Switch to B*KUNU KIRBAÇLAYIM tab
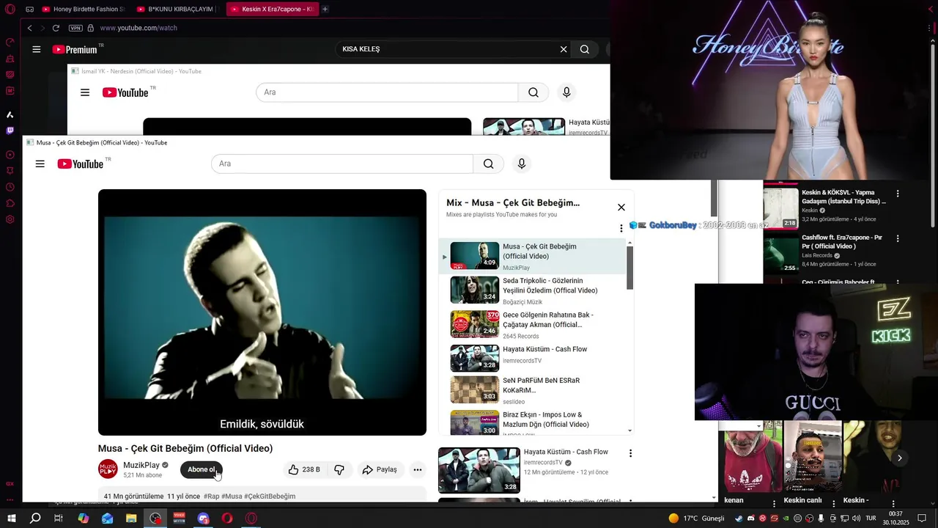Viewport: 938px width, 528px height. click(176, 10)
